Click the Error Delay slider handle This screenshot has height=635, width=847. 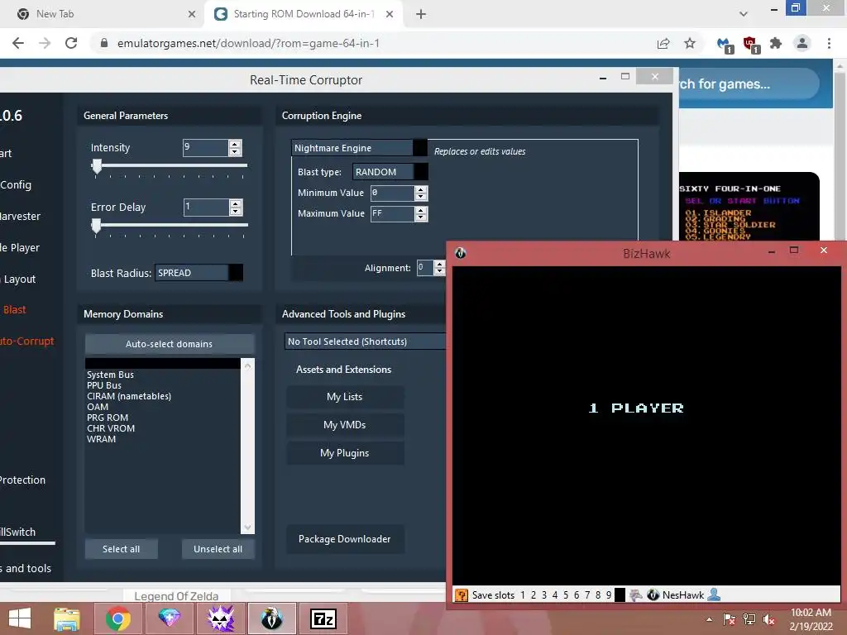tap(96, 226)
